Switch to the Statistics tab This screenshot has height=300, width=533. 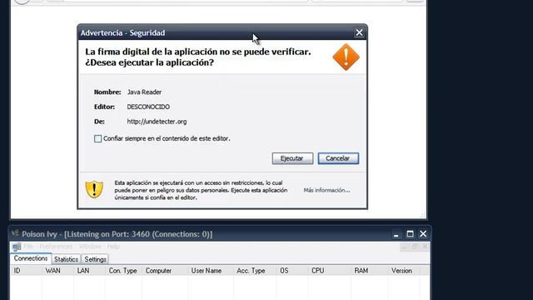click(66, 259)
